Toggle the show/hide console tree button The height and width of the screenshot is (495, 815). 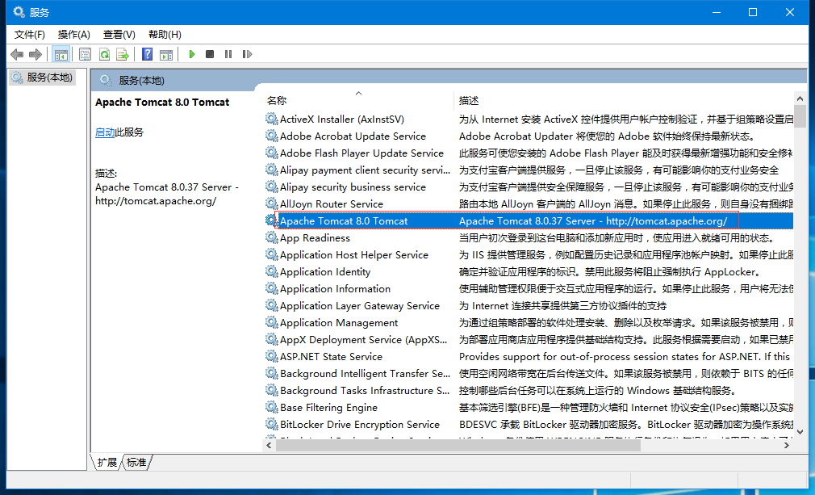point(61,54)
